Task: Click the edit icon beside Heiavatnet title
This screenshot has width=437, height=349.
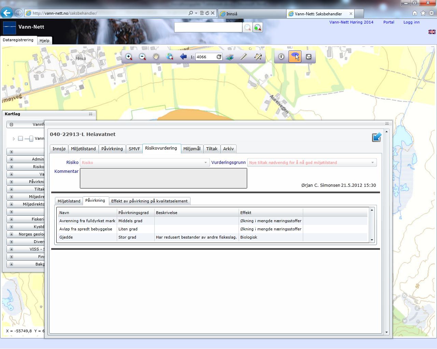Action: [x=376, y=137]
